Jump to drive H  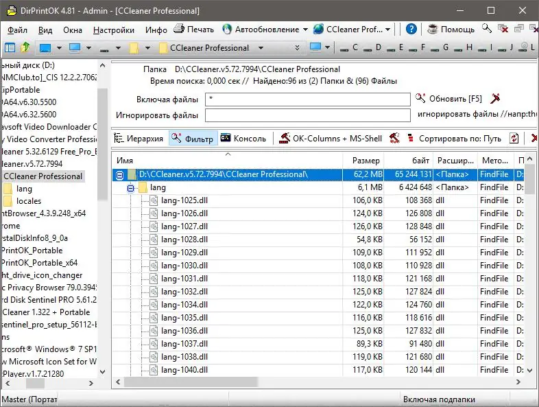pyautogui.click(x=463, y=47)
